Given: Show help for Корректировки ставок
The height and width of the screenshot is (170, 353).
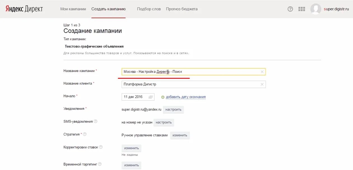Looking at the screenshot, I should tap(101, 147).
